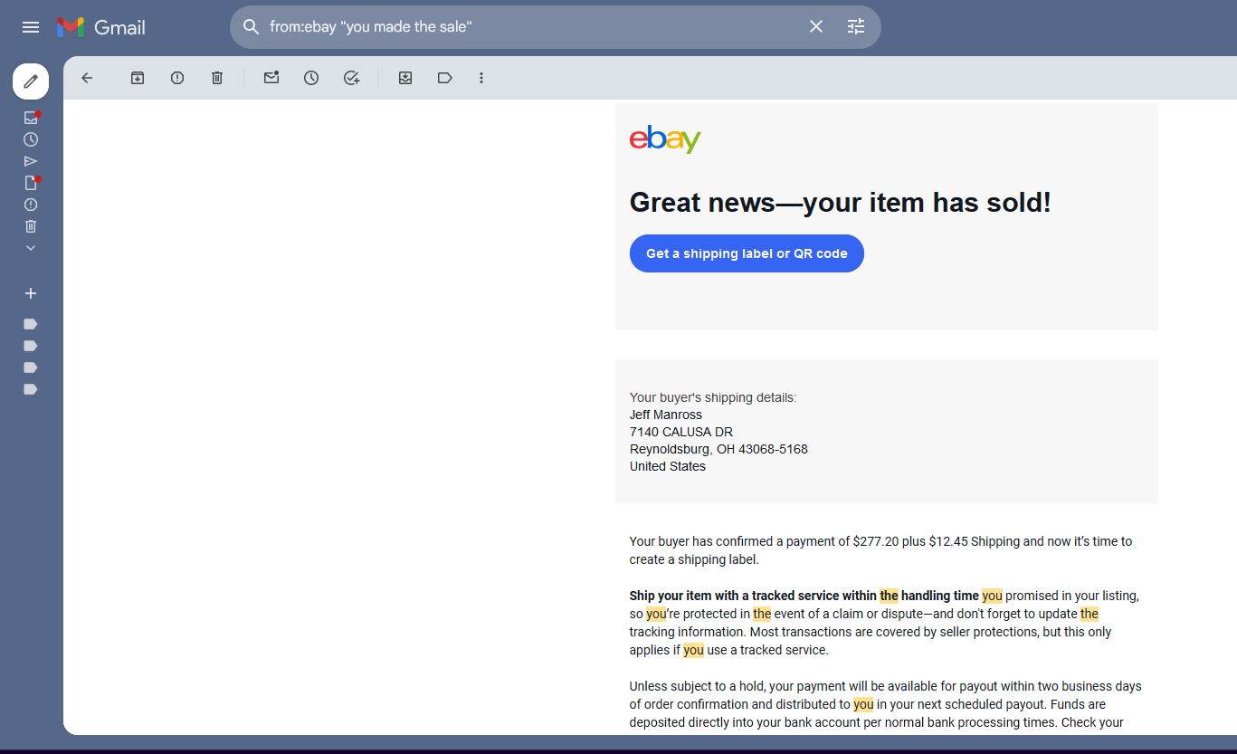
Task: Create a new label with plus icon
Action: [31, 293]
